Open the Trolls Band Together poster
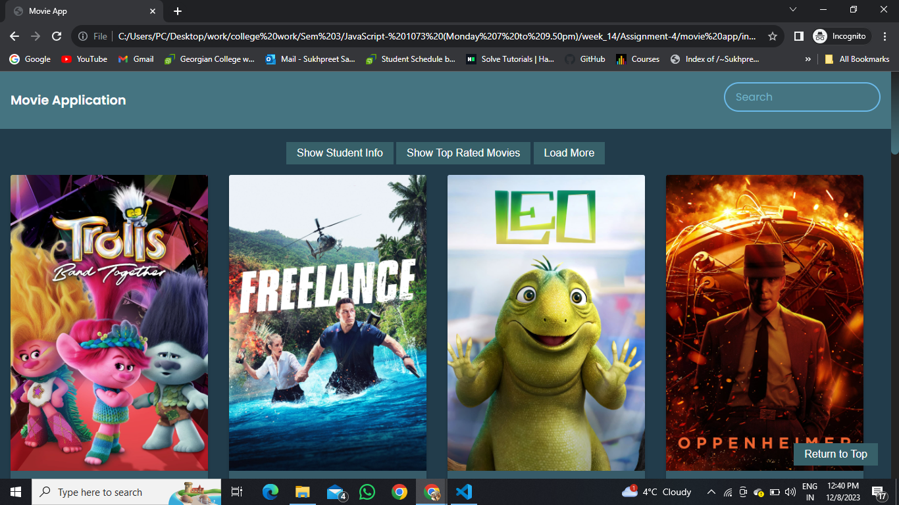Screen dimensions: 899x505 [x=109, y=322]
